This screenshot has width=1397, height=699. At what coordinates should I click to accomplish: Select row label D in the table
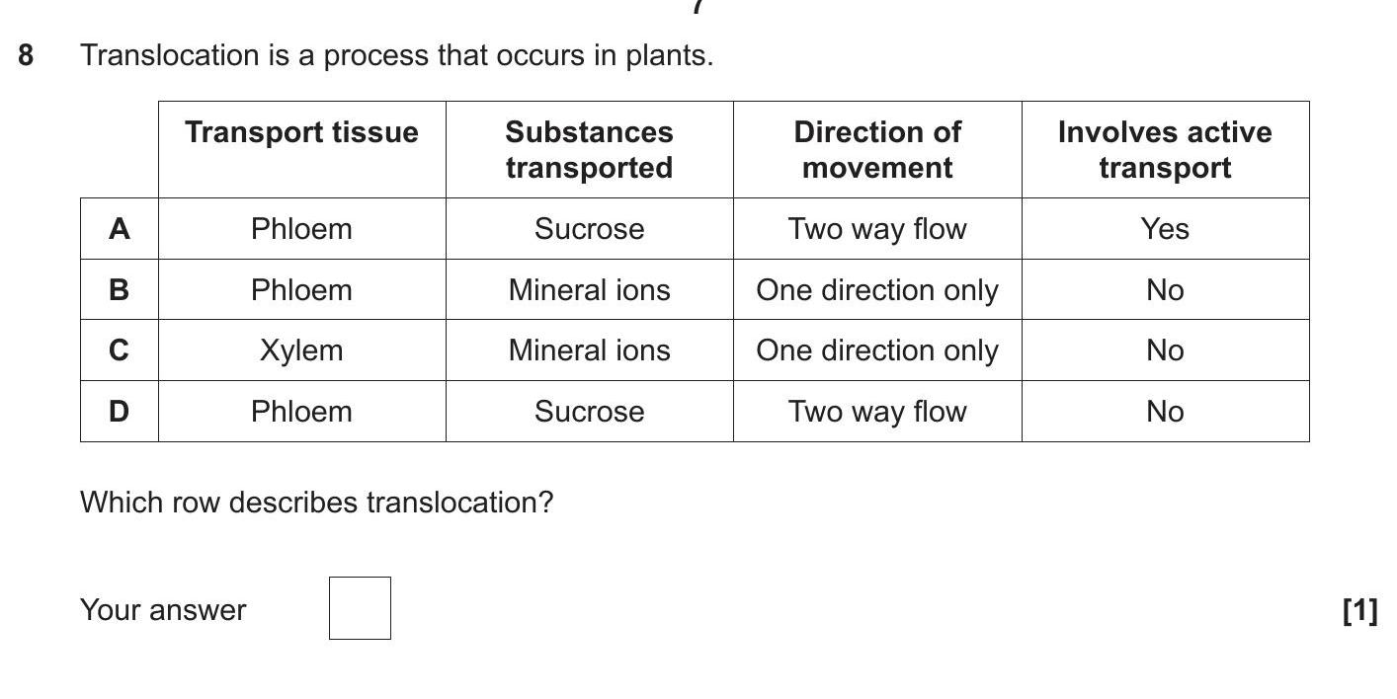119,412
